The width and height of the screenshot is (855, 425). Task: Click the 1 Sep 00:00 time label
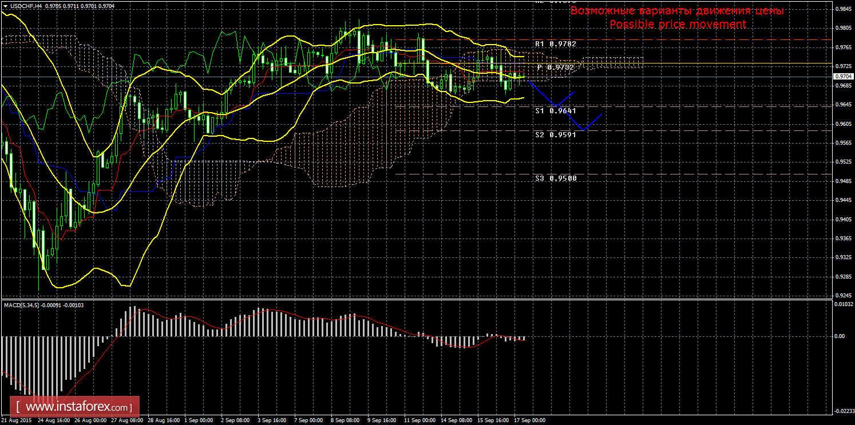pyautogui.click(x=199, y=420)
